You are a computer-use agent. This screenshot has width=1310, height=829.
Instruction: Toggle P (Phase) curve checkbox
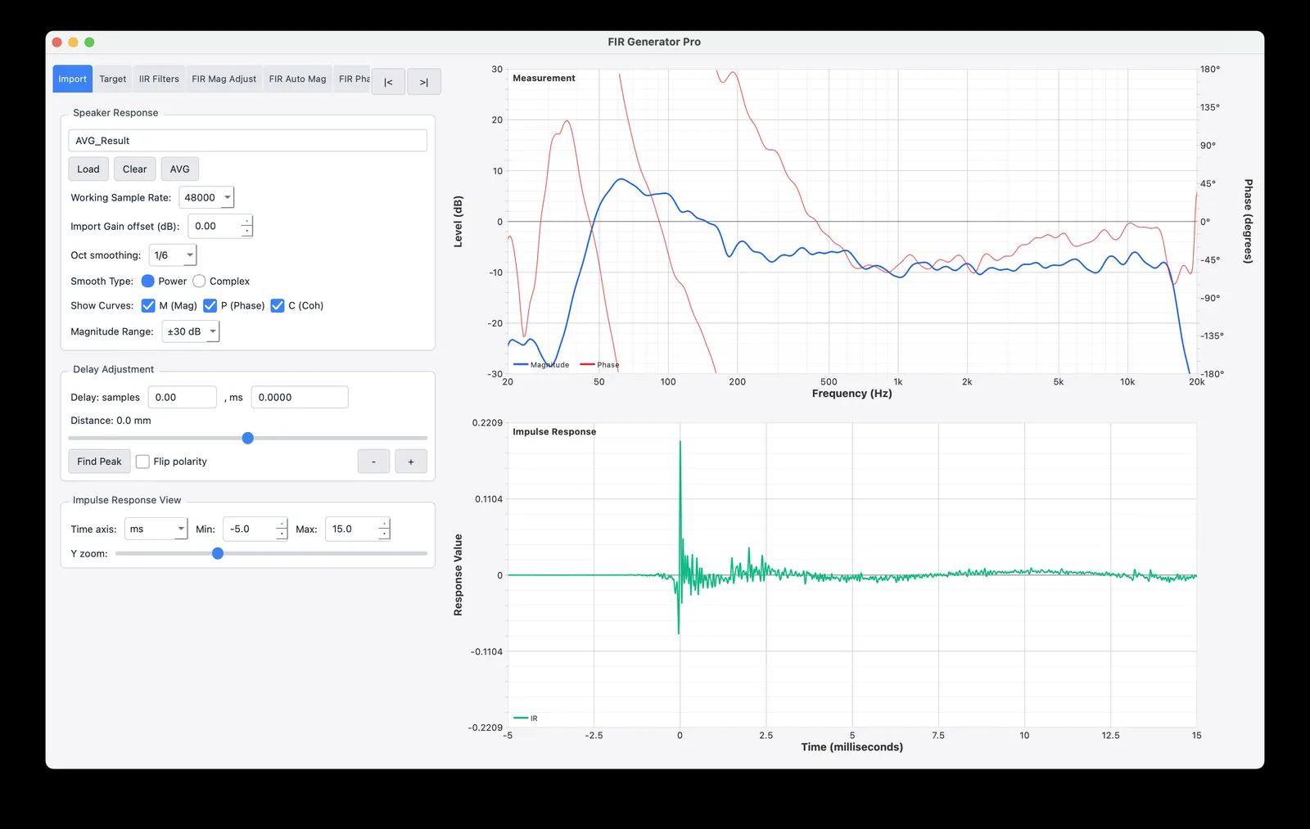210,305
